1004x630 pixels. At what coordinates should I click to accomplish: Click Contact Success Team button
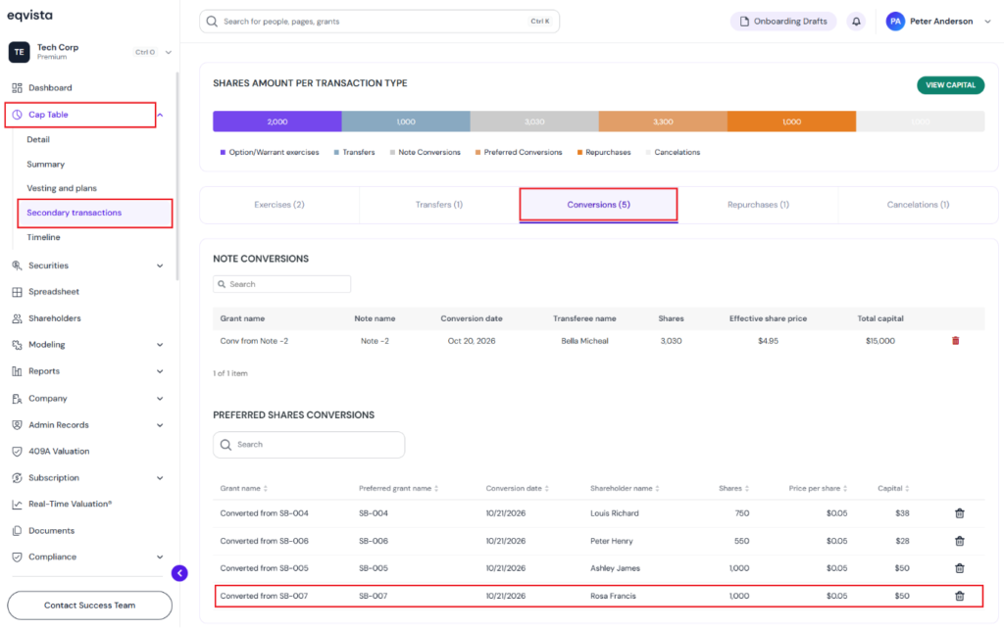point(89,606)
